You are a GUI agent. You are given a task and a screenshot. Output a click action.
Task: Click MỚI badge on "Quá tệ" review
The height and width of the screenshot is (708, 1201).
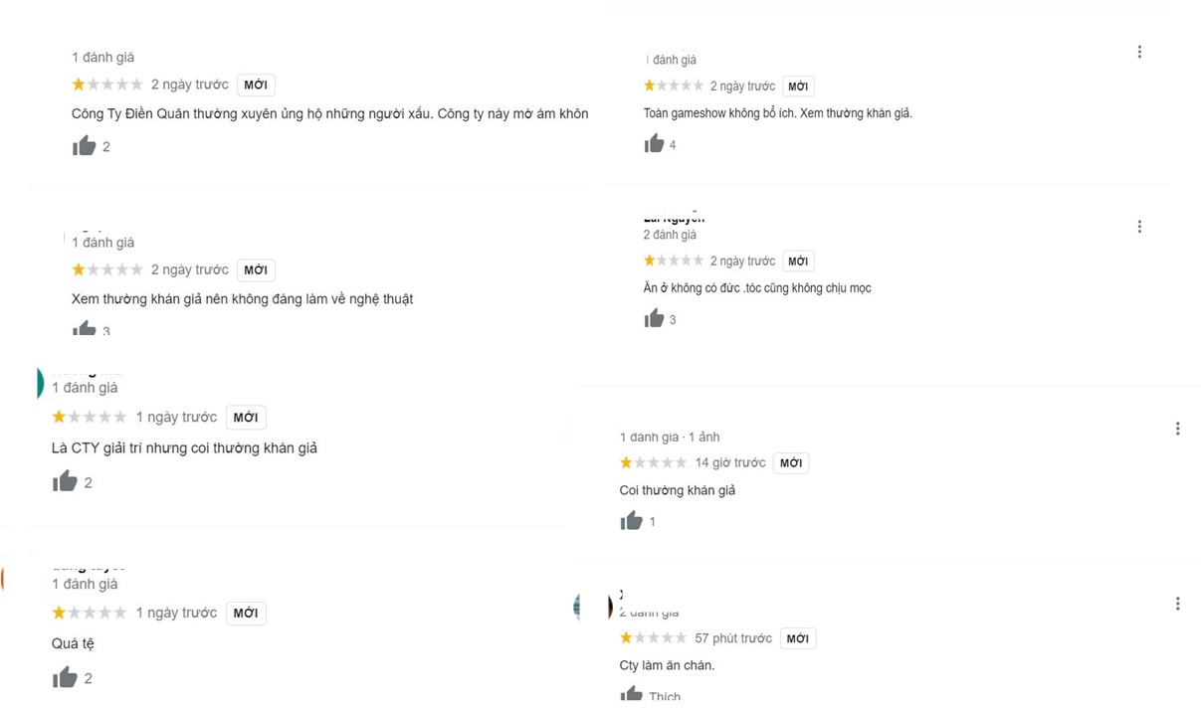click(246, 614)
